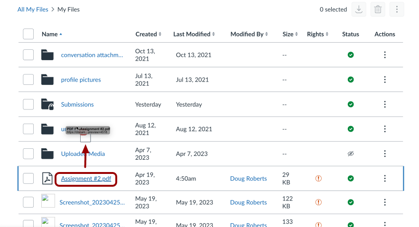The height and width of the screenshot is (227, 419).
Task: Toggle published status of profile pictures folder
Action: [x=351, y=80]
